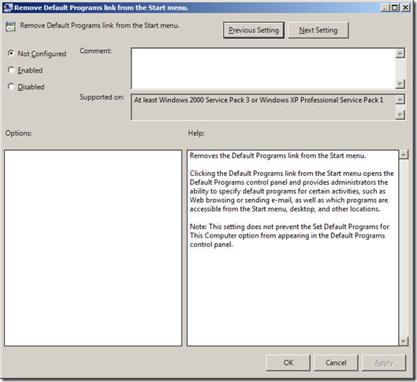Click the Comment box scroll up arrow

400,53
